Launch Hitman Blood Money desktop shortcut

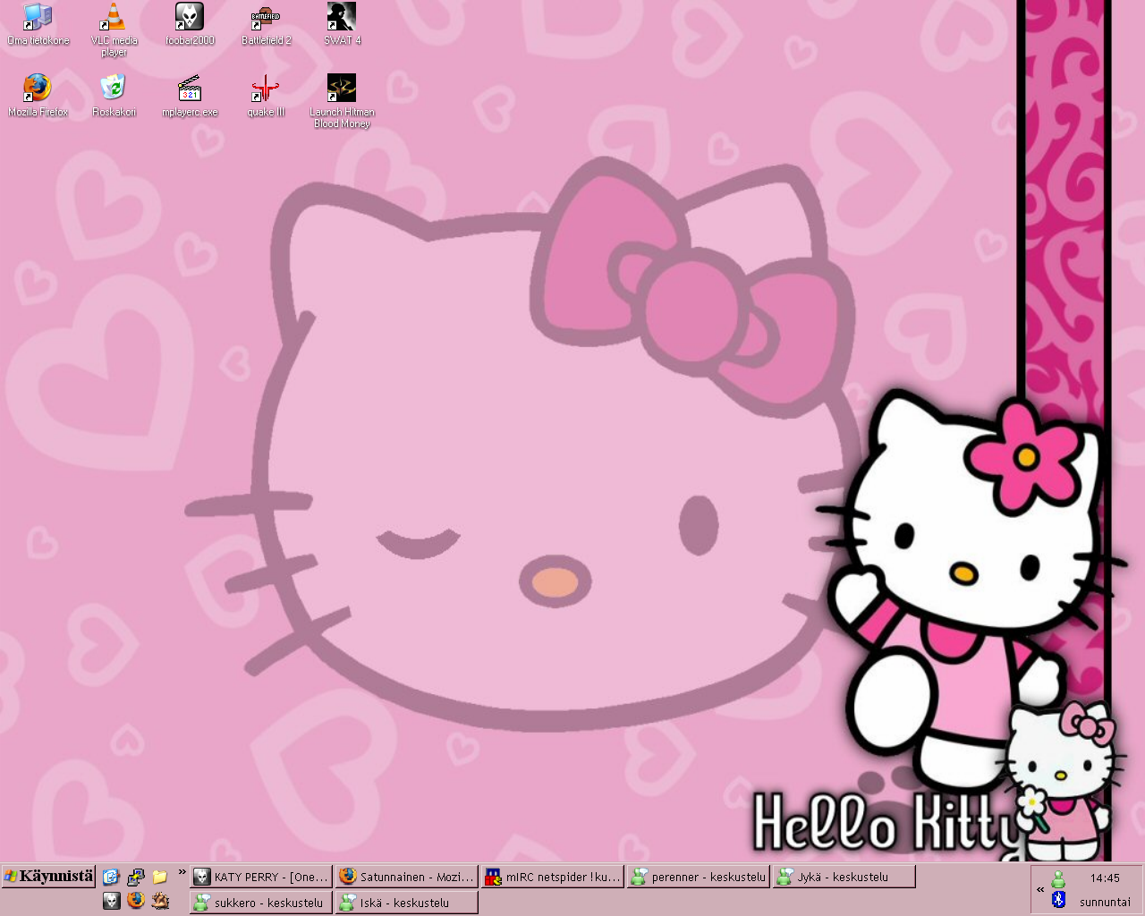(x=342, y=101)
